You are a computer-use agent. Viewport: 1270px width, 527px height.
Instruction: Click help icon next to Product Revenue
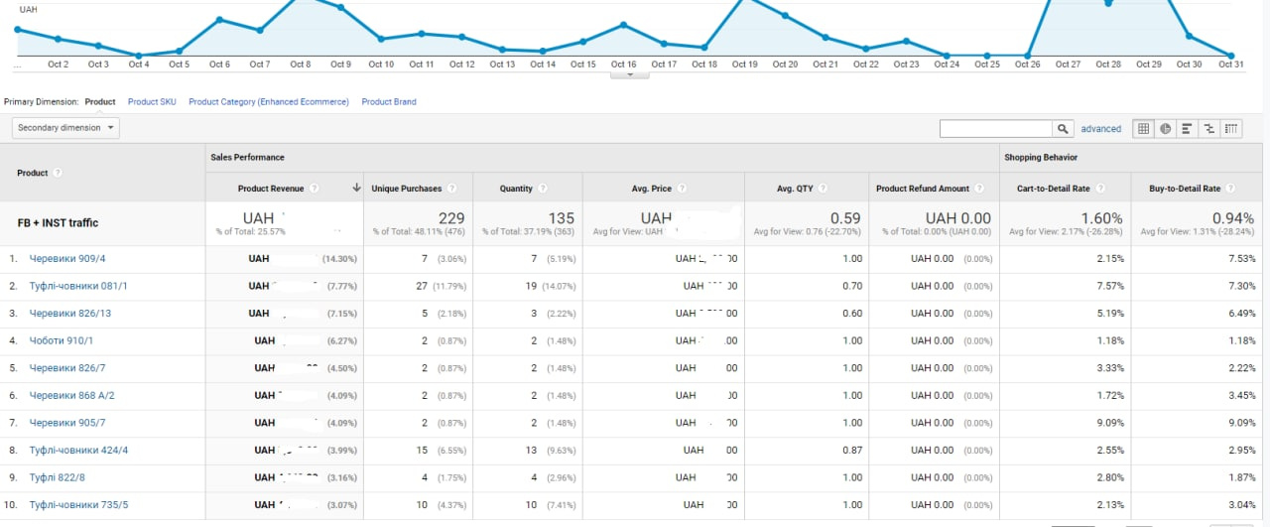click(x=315, y=189)
